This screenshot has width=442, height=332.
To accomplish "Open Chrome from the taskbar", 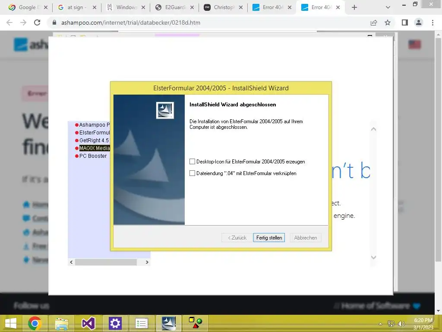I will (35, 323).
